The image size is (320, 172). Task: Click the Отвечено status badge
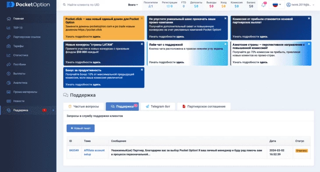(302, 151)
